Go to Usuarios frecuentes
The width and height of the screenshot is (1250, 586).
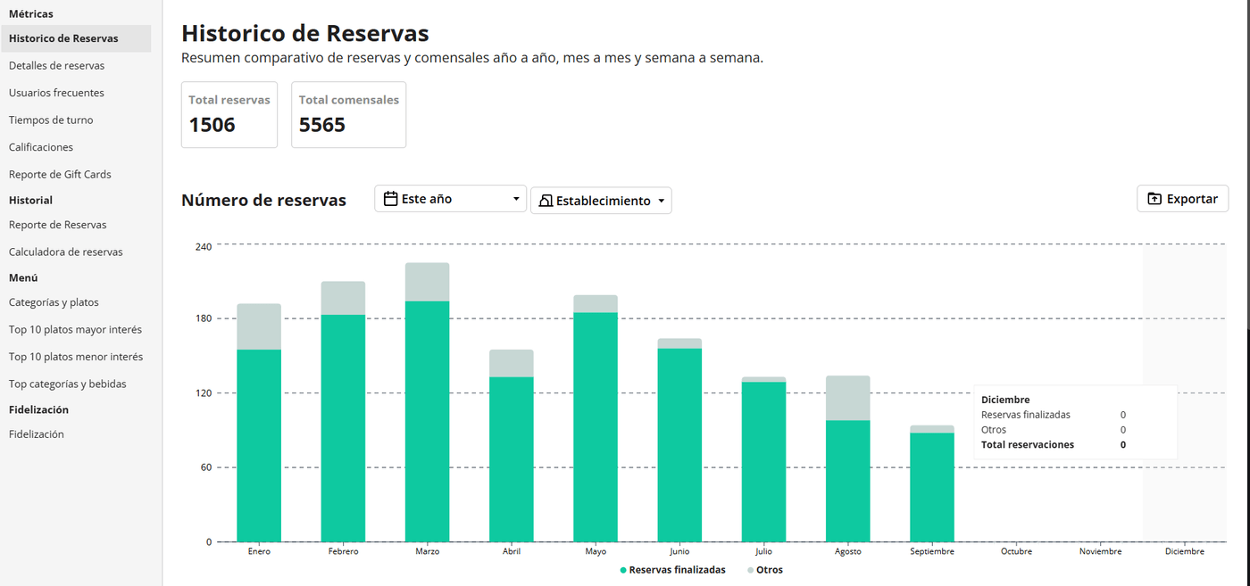[56, 93]
